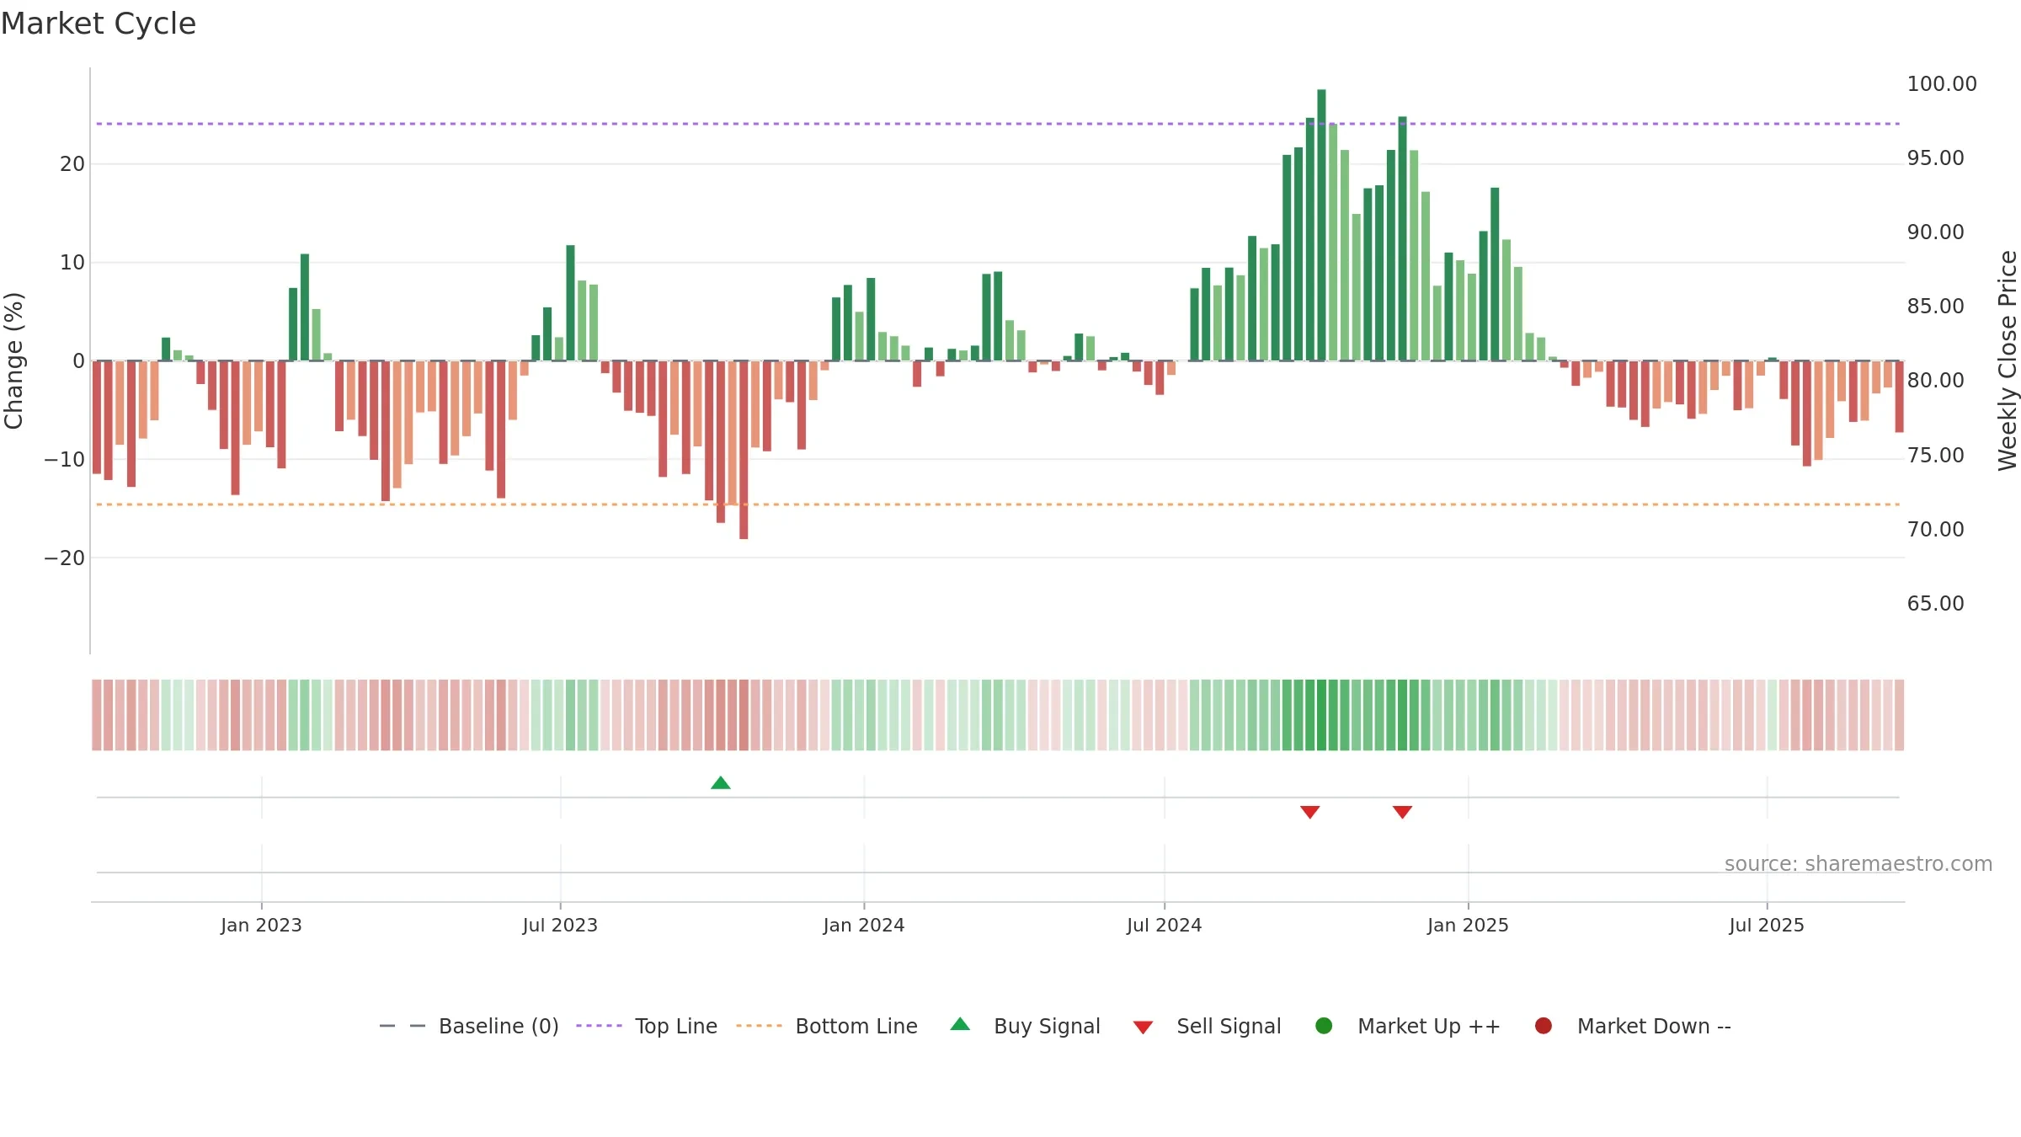The height and width of the screenshot is (1137, 2021).
Task: Click the −20 change axis tick
Action: click(65, 558)
